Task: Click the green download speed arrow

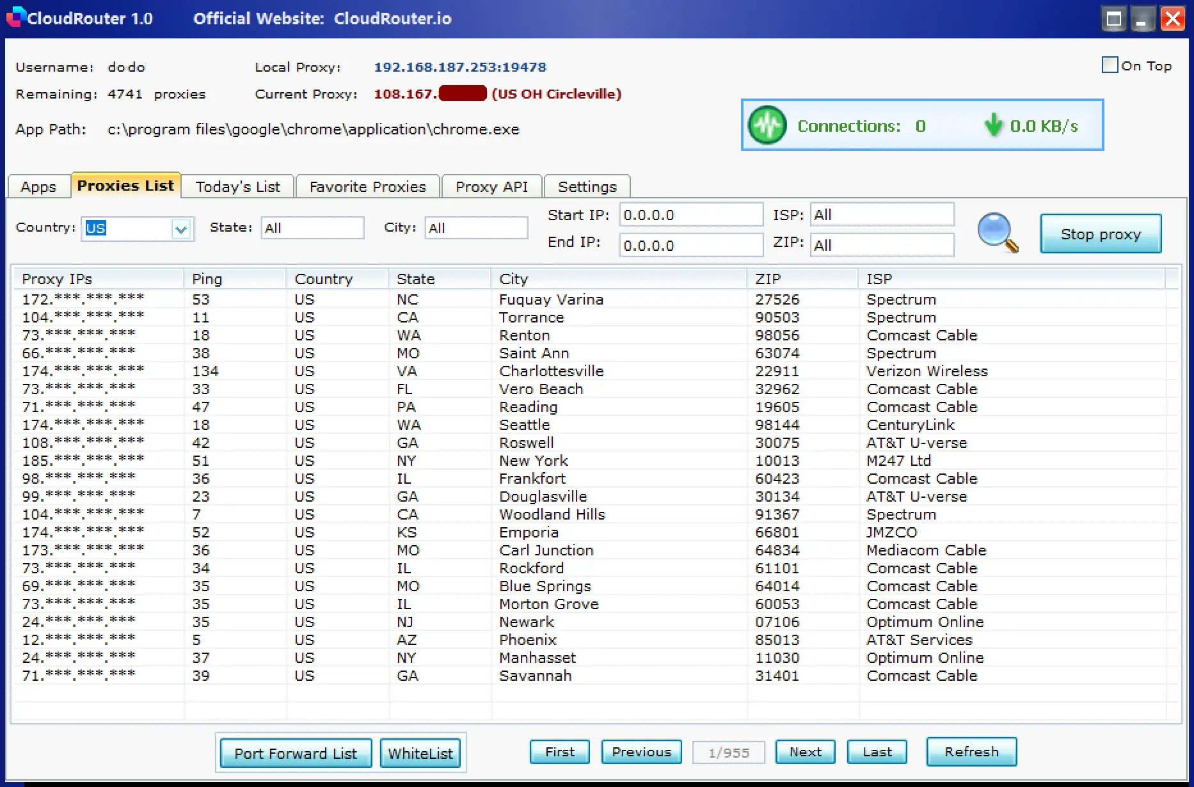Action: (993, 125)
